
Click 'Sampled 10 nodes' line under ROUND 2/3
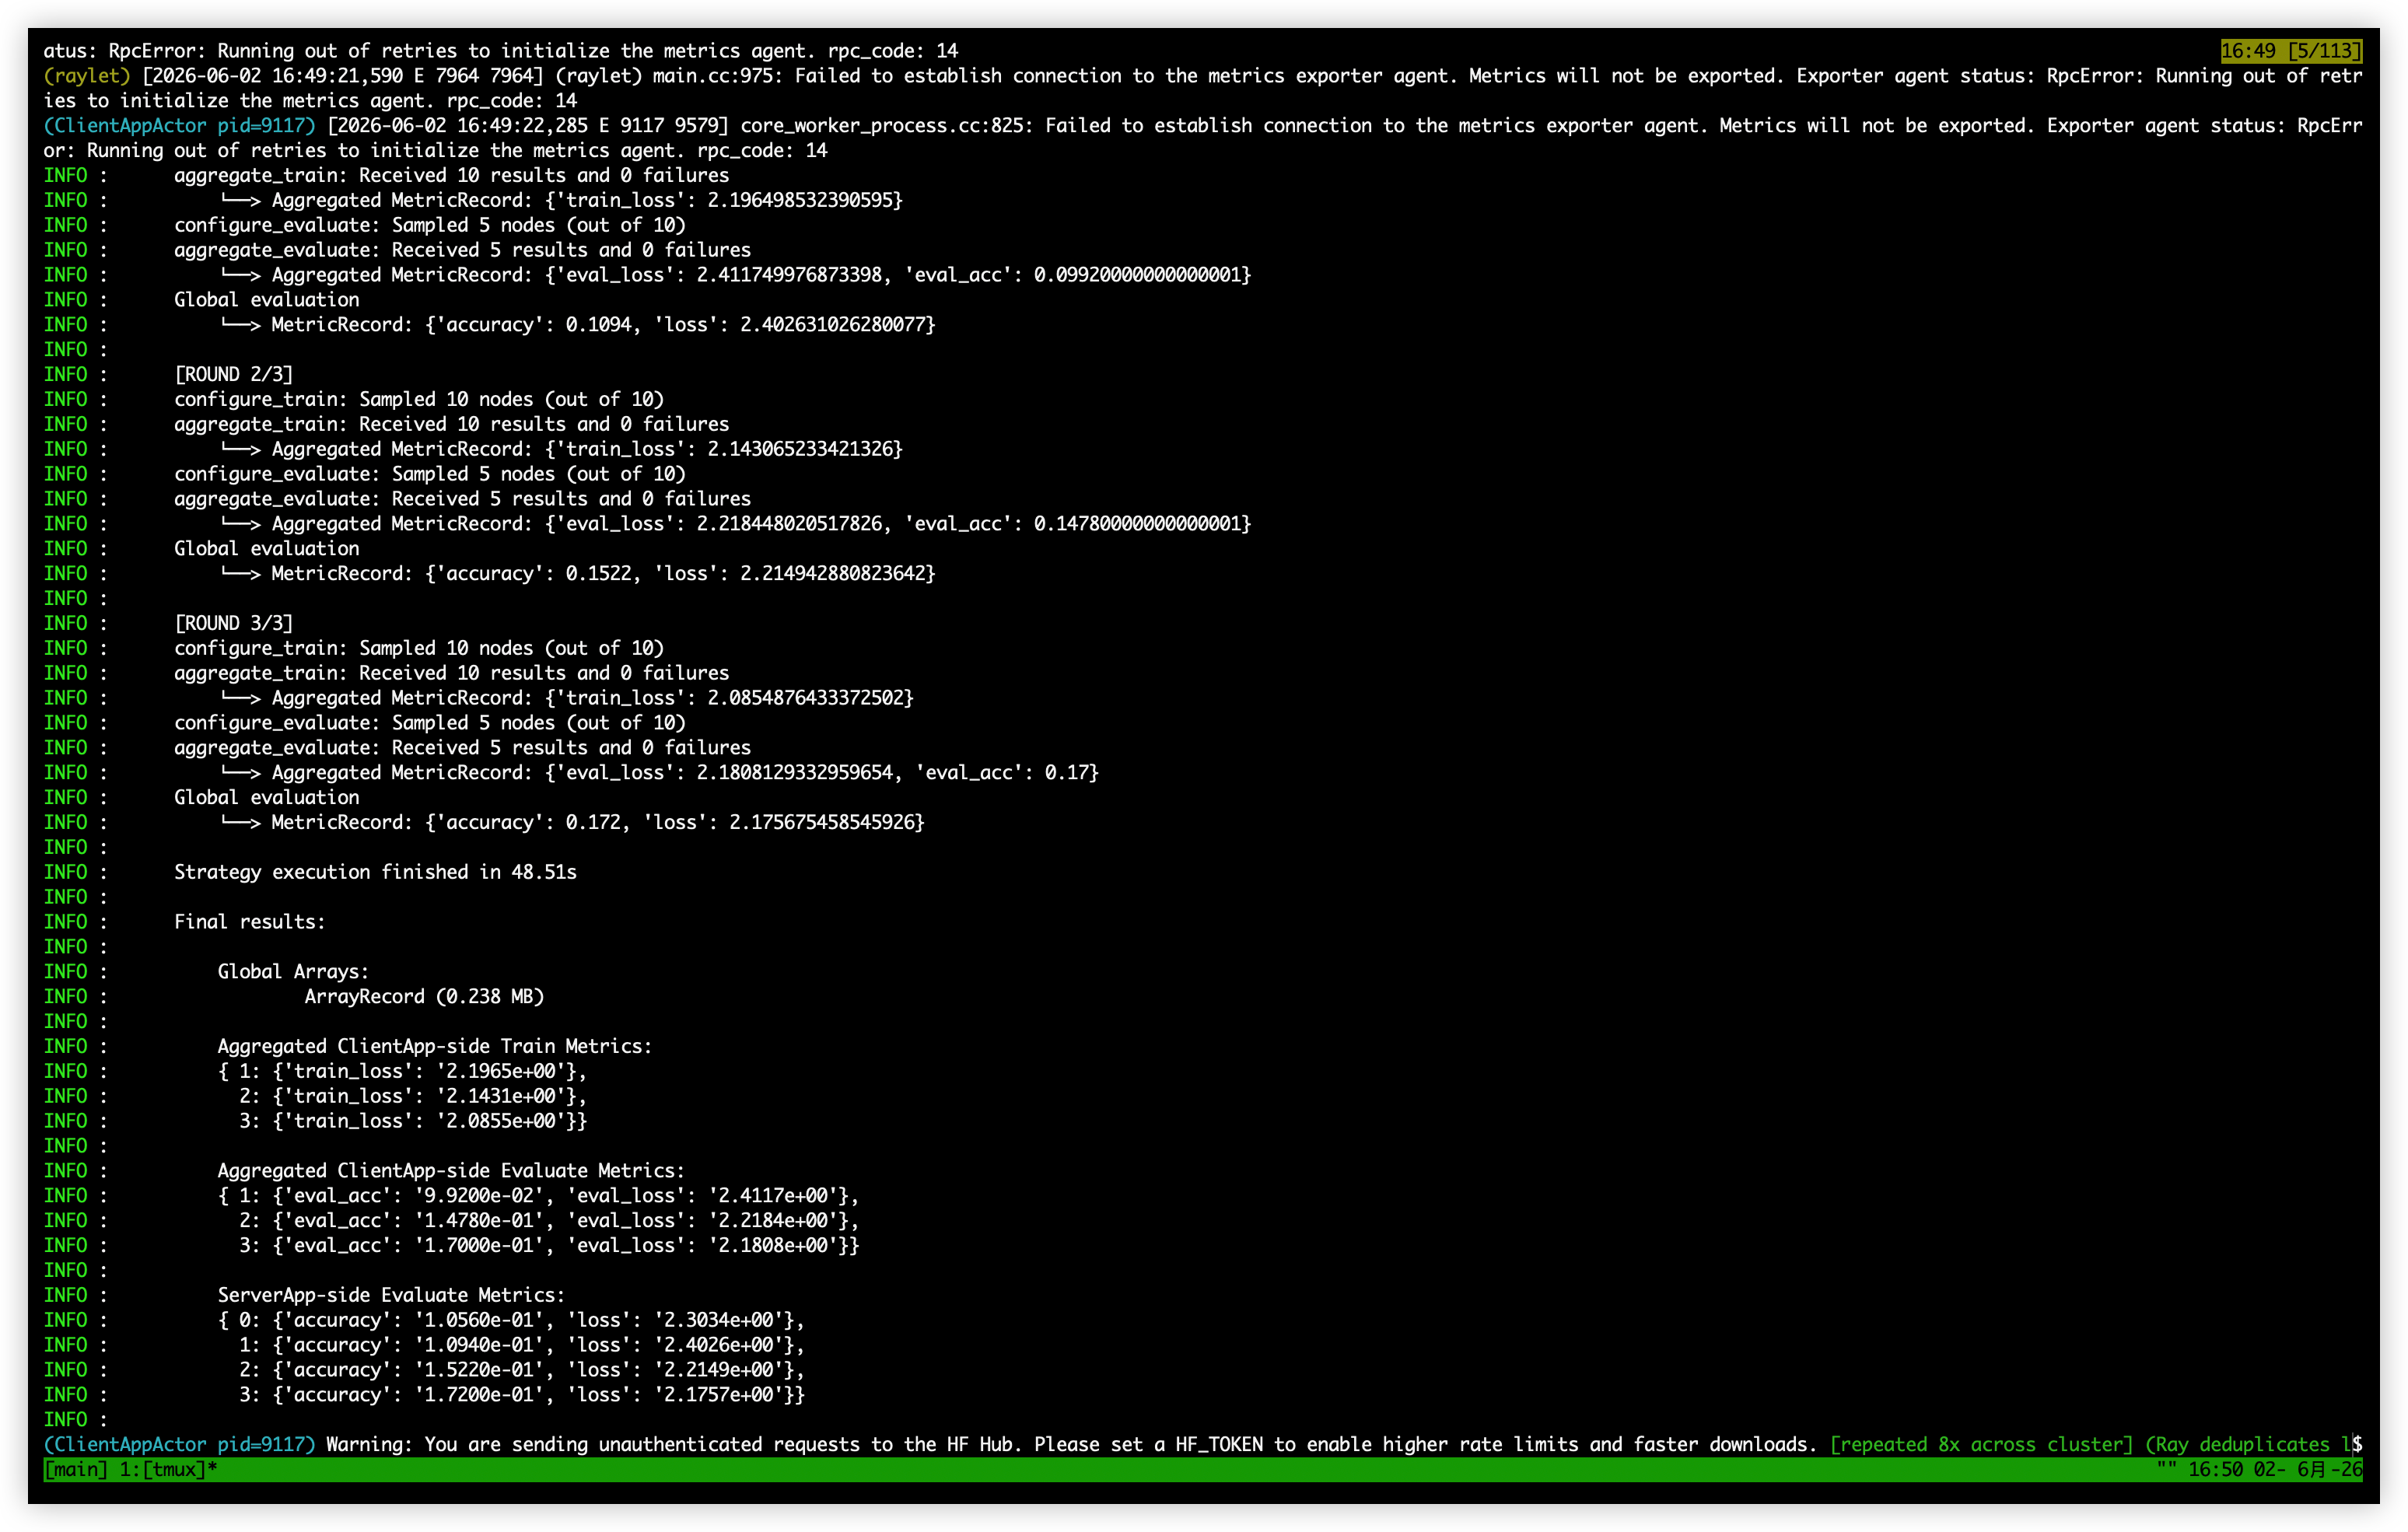tap(418, 399)
